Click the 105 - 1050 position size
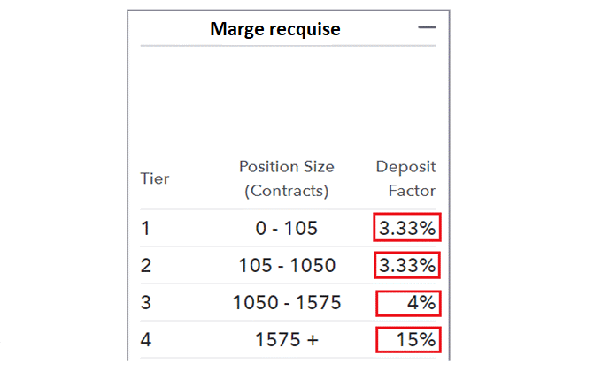 pos(287,266)
